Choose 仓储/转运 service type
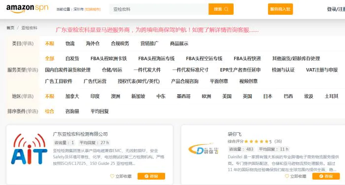The width and height of the screenshot is (345, 185). [x=112, y=70]
